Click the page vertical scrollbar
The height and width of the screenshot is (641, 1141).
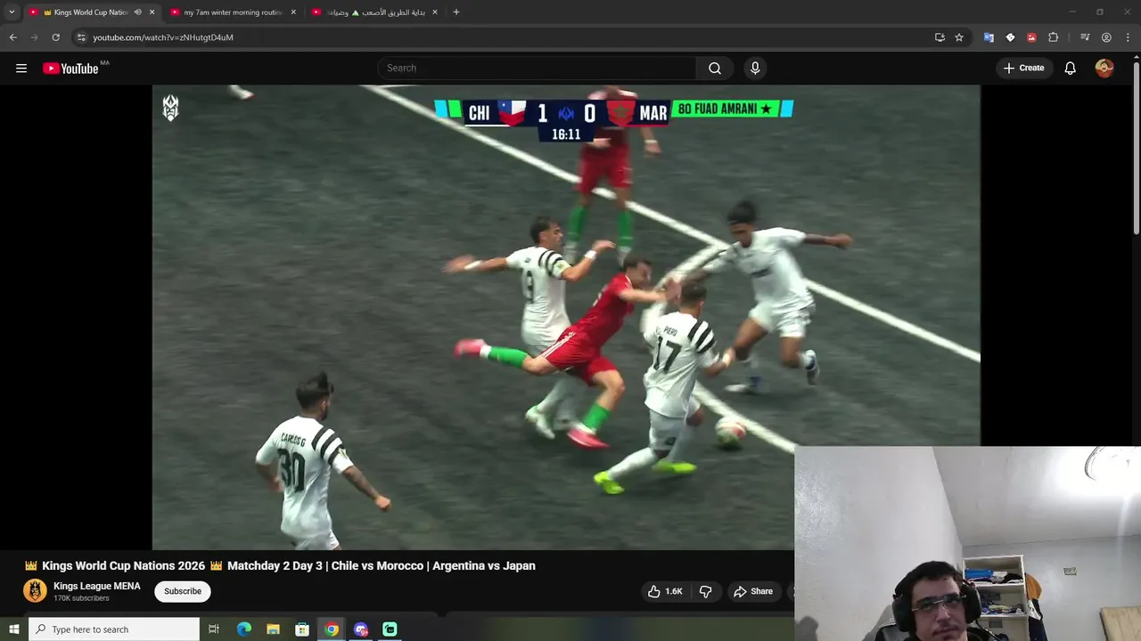click(1136, 147)
